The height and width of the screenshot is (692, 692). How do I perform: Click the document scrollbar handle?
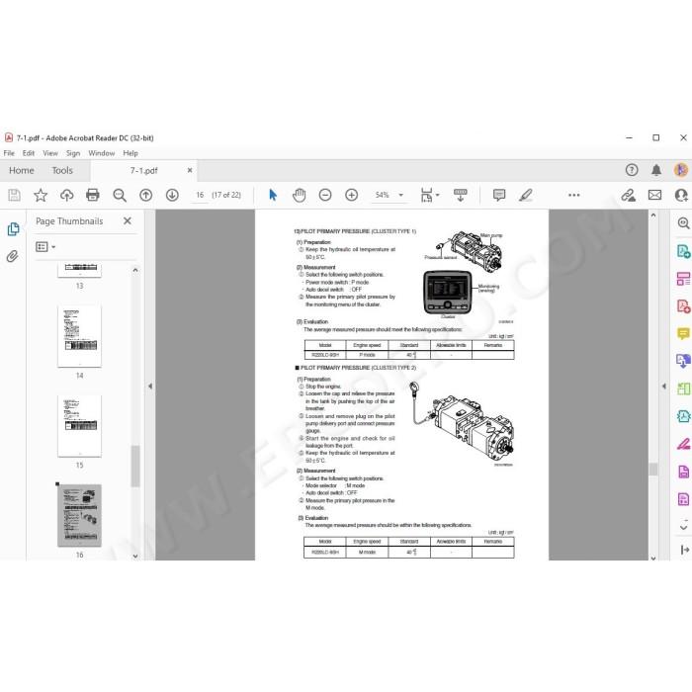click(653, 469)
